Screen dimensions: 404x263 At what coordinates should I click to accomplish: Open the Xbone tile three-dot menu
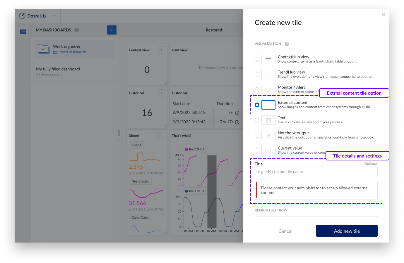[162, 136]
